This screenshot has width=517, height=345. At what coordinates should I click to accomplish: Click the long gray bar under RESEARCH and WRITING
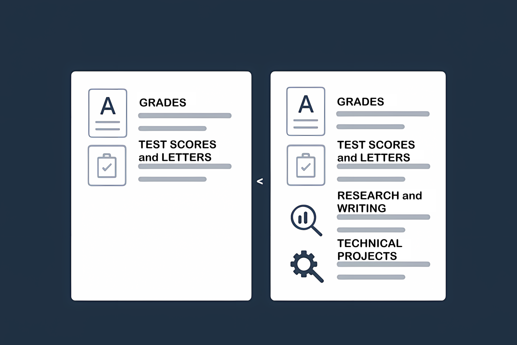tap(383, 217)
